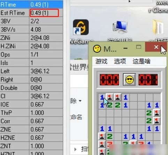Click the WeGame desktop shortcut icon

81,27
